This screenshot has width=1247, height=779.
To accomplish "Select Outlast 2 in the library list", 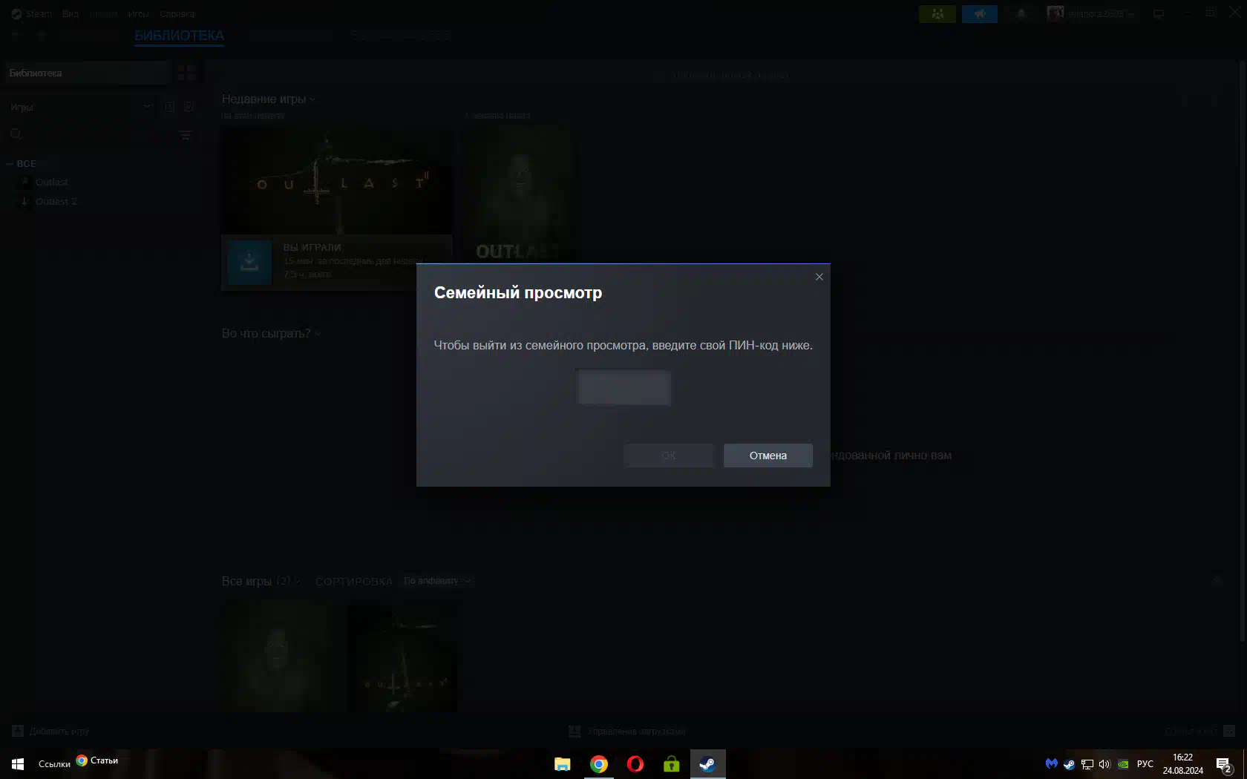I will pyautogui.click(x=56, y=202).
